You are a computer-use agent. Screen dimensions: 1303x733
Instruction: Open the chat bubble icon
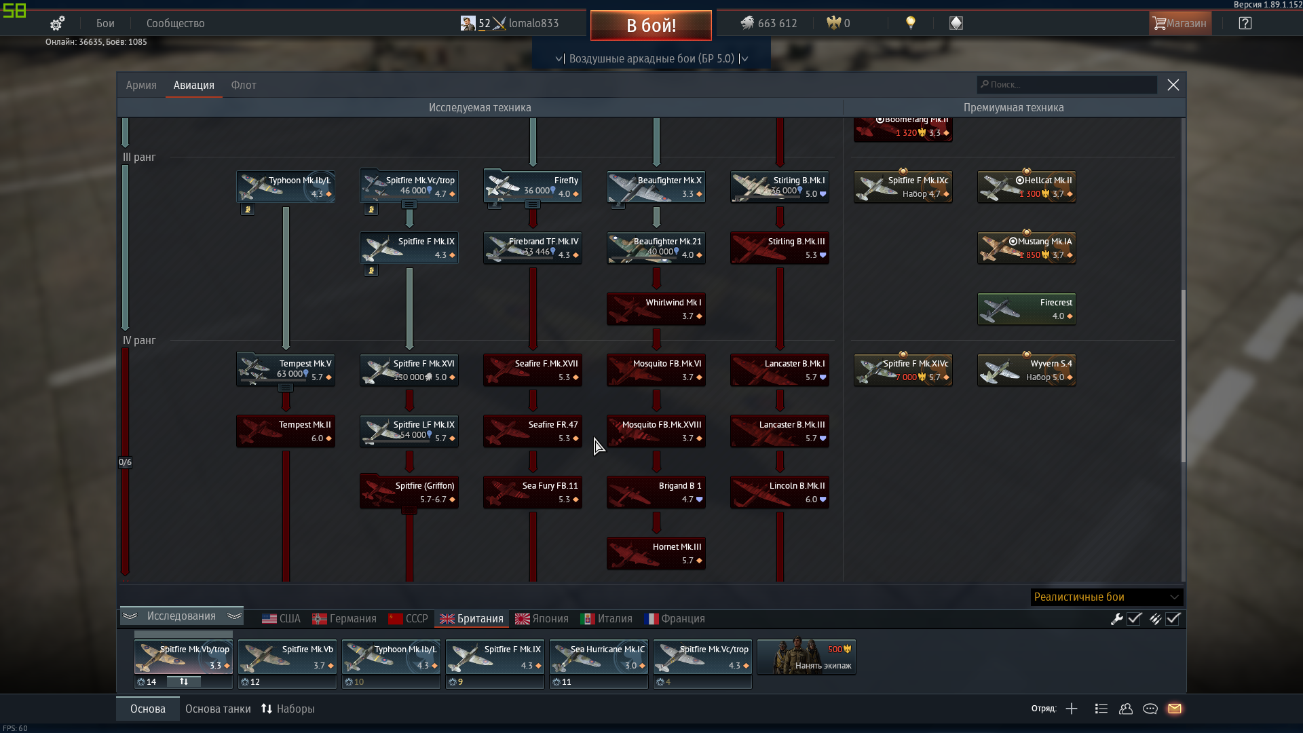[1150, 709]
